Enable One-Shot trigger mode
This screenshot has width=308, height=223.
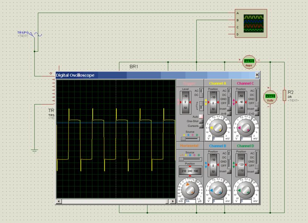[x=201, y=121]
